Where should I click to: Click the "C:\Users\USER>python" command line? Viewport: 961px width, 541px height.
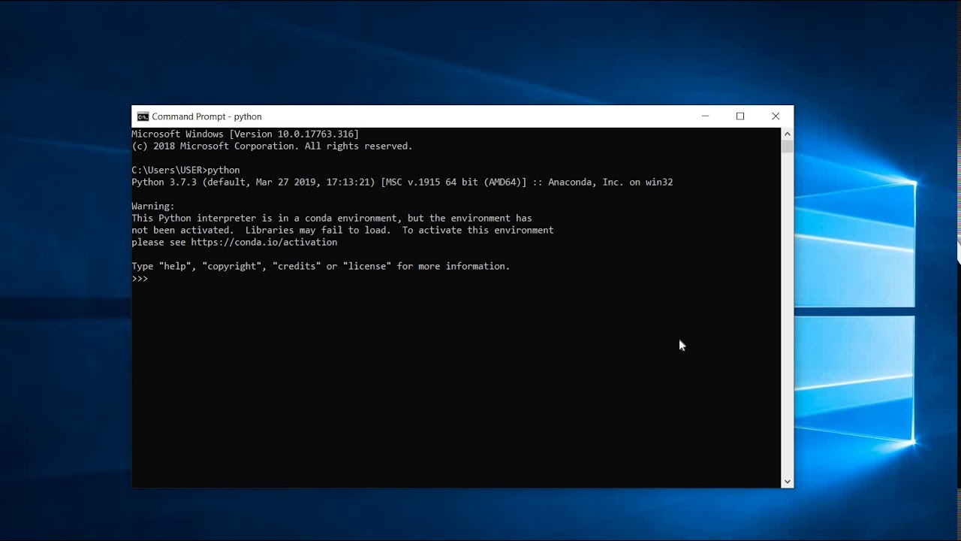tap(186, 170)
